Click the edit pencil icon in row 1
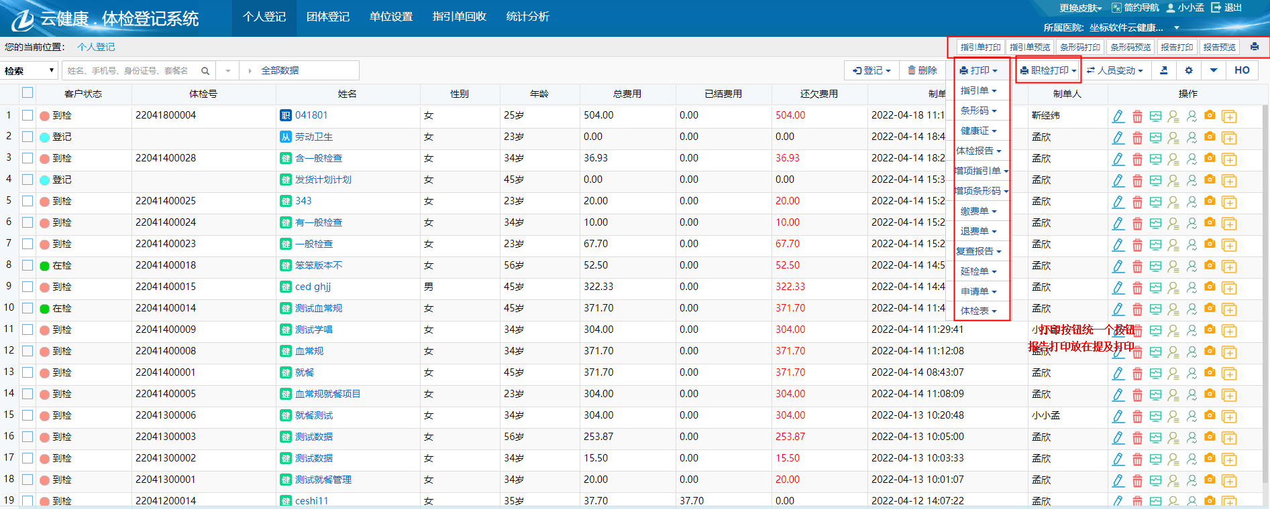This screenshot has height=509, width=1270. [x=1118, y=117]
